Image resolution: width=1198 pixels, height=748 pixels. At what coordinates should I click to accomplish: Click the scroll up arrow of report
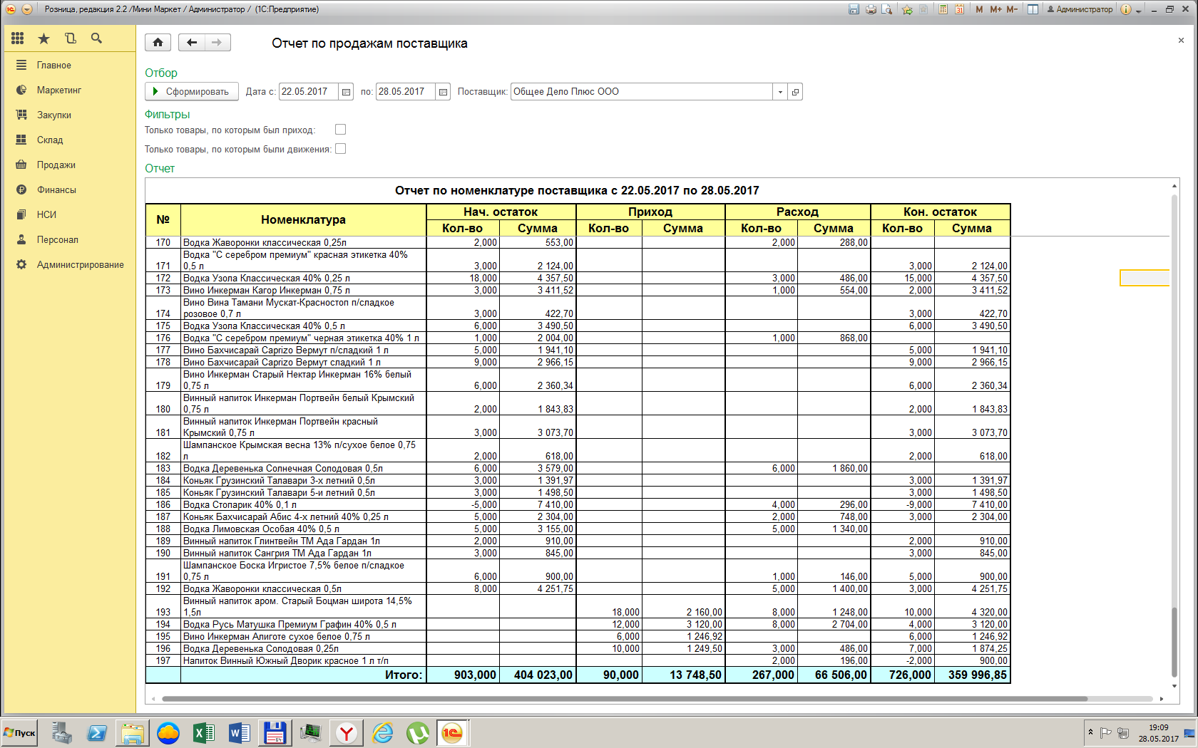(x=1174, y=186)
